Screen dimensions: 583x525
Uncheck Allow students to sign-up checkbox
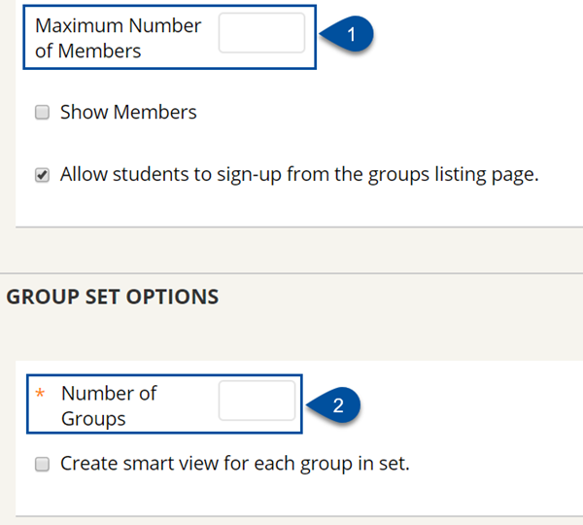click(42, 174)
